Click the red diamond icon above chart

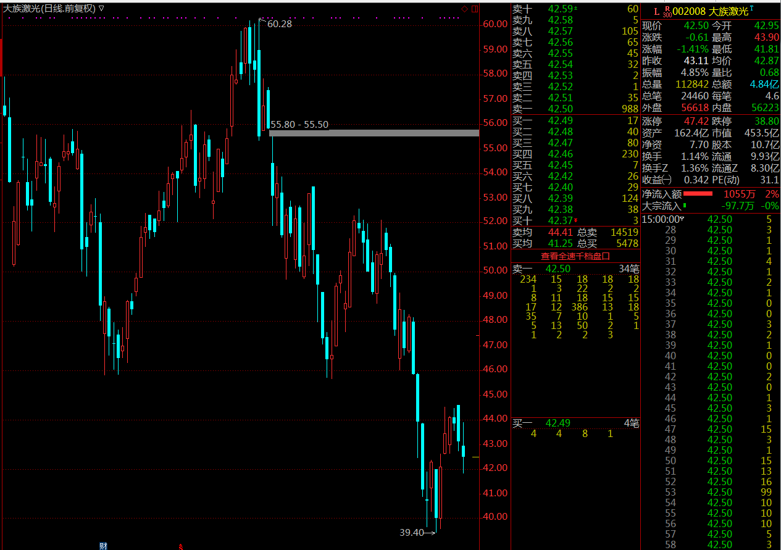[464, 9]
